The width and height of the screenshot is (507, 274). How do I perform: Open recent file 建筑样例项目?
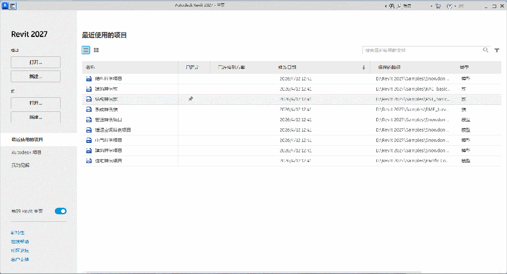click(x=108, y=150)
